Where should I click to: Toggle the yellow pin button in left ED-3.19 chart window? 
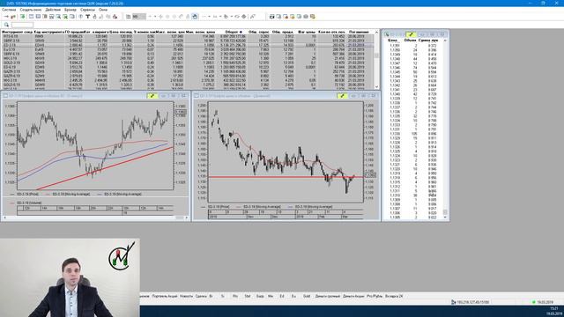(152, 96)
